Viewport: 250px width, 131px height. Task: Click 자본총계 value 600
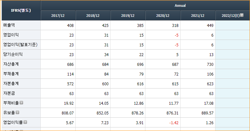coord(105,84)
